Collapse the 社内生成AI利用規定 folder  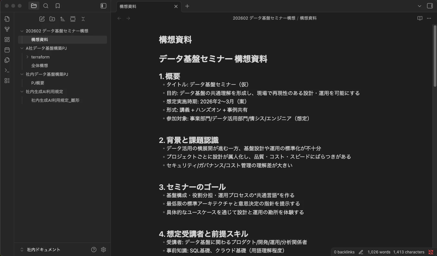click(22, 92)
